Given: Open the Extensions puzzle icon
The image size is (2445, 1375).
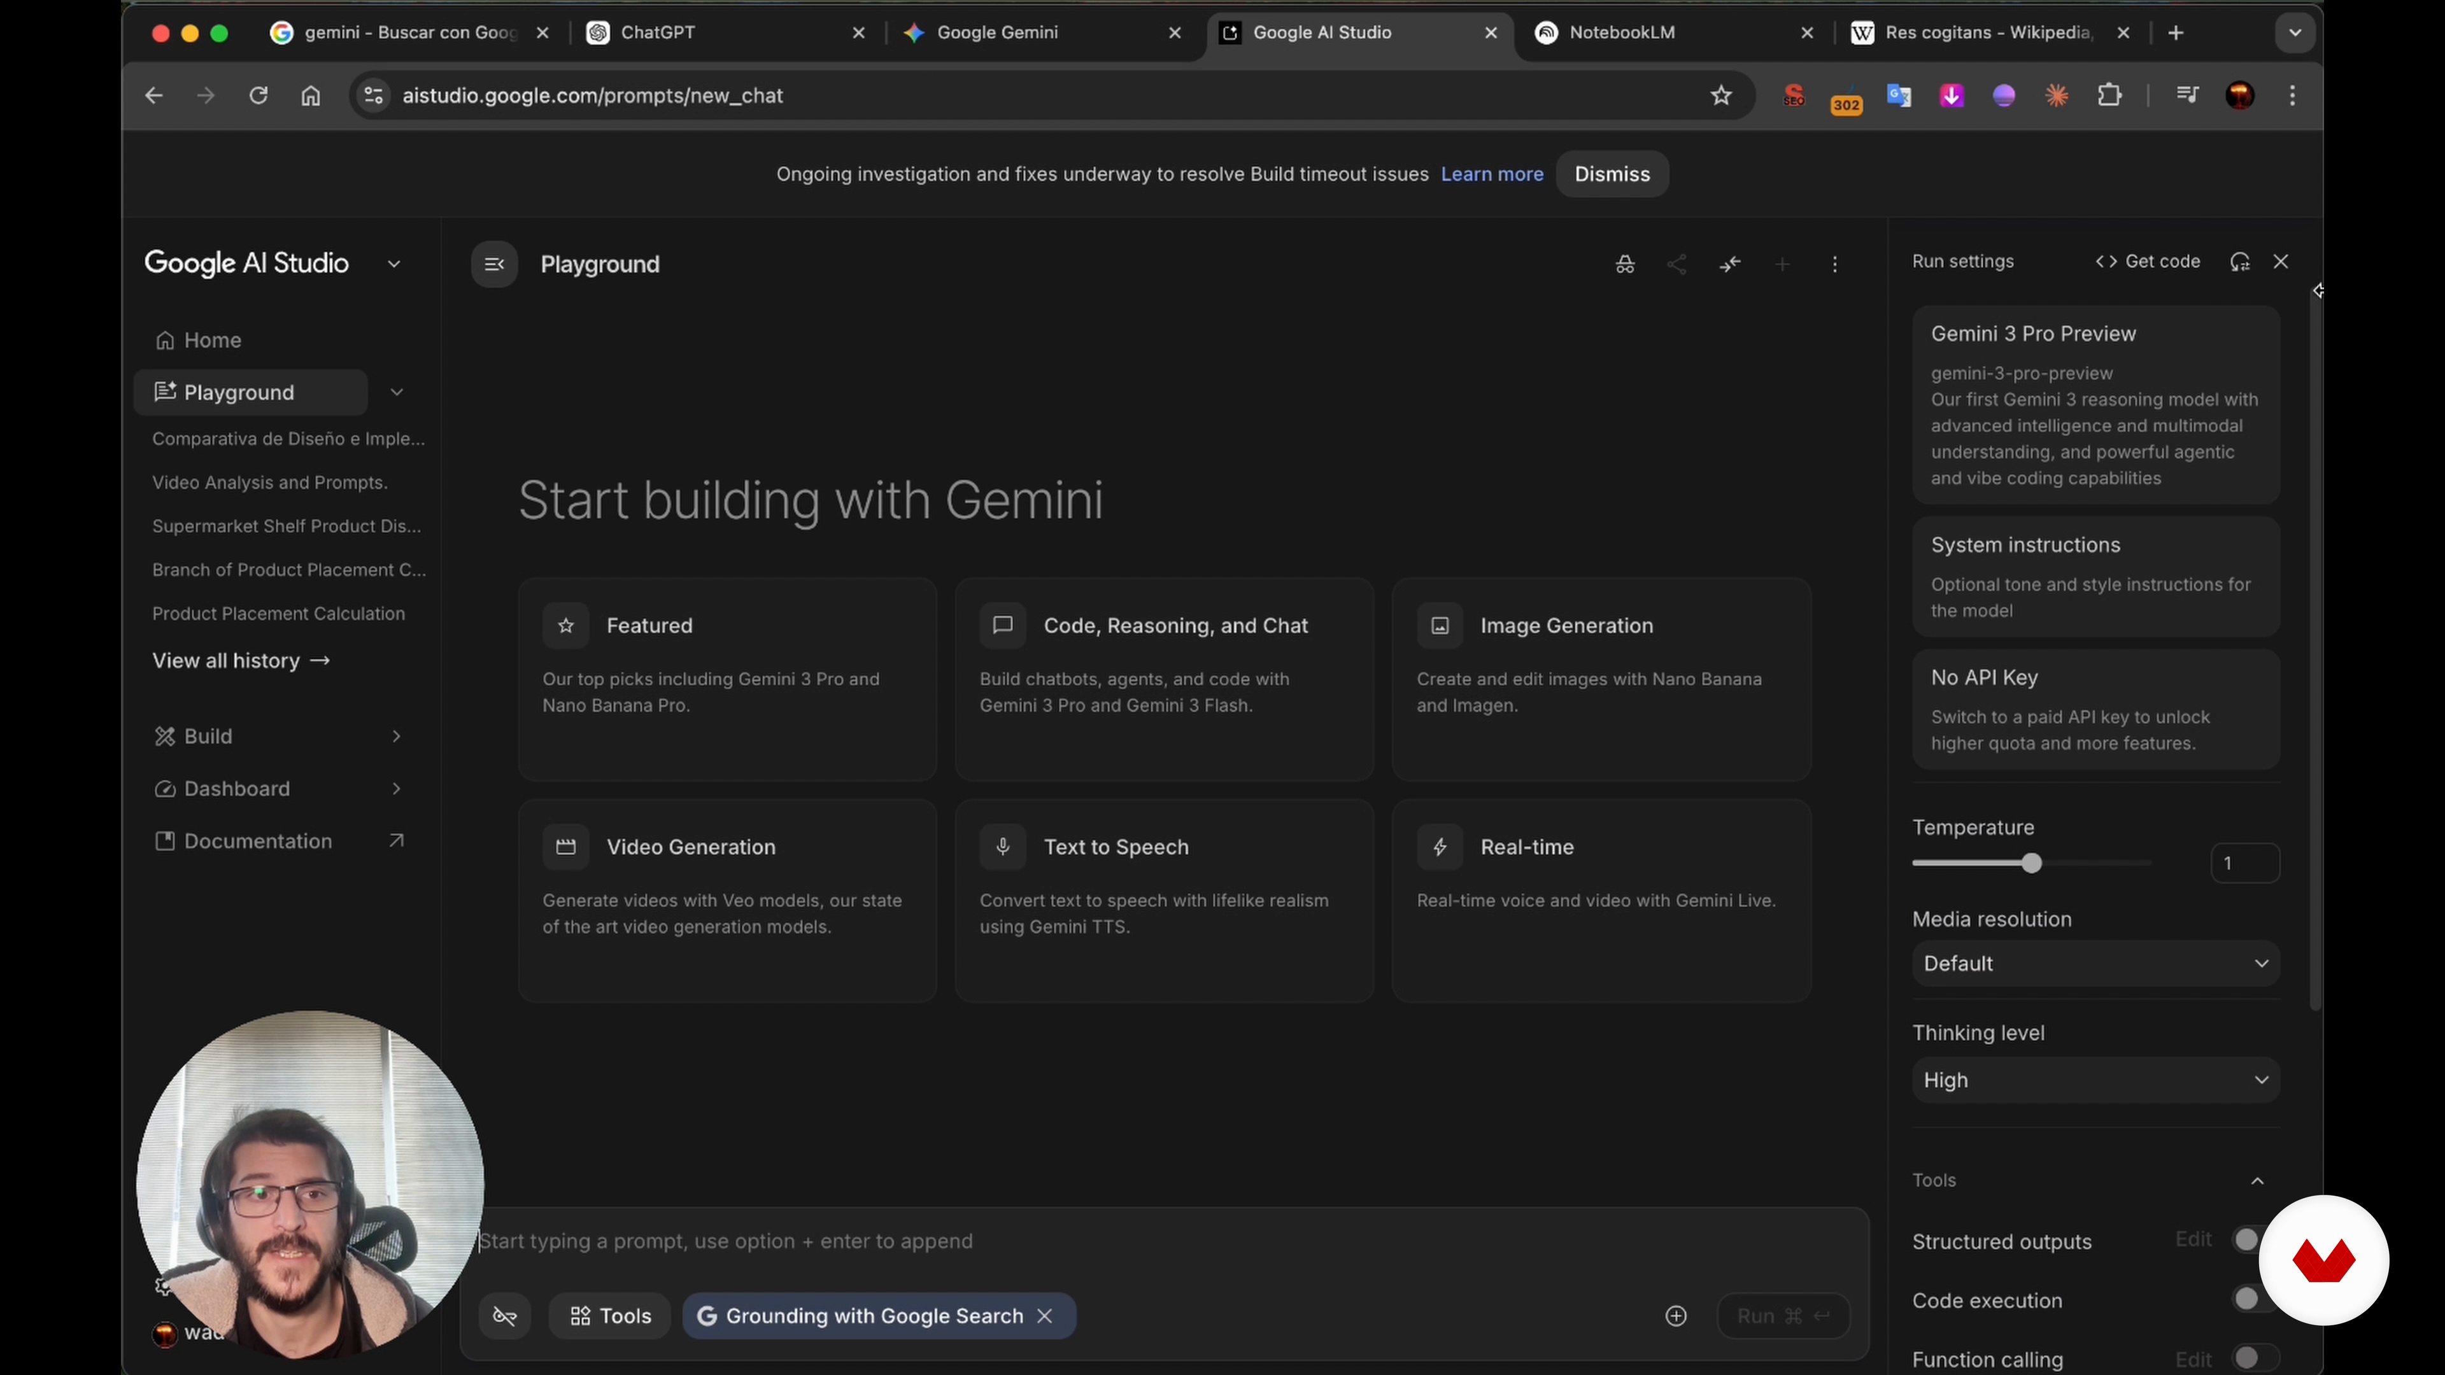Looking at the screenshot, I should click(x=2109, y=96).
